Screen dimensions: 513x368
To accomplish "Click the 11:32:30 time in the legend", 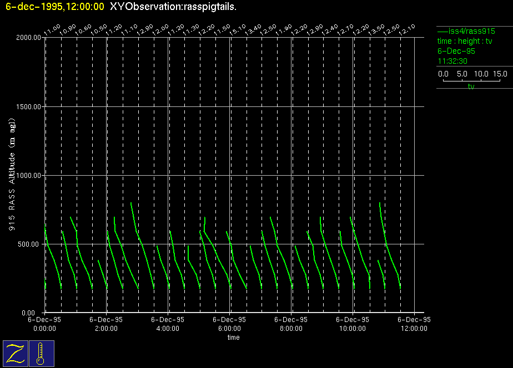I will pyautogui.click(x=452, y=61).
